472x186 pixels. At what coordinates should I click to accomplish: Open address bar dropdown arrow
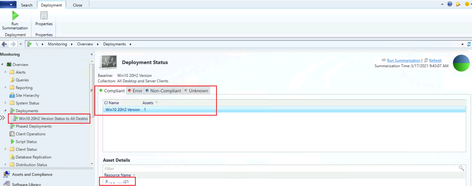[x=463, y=44]
